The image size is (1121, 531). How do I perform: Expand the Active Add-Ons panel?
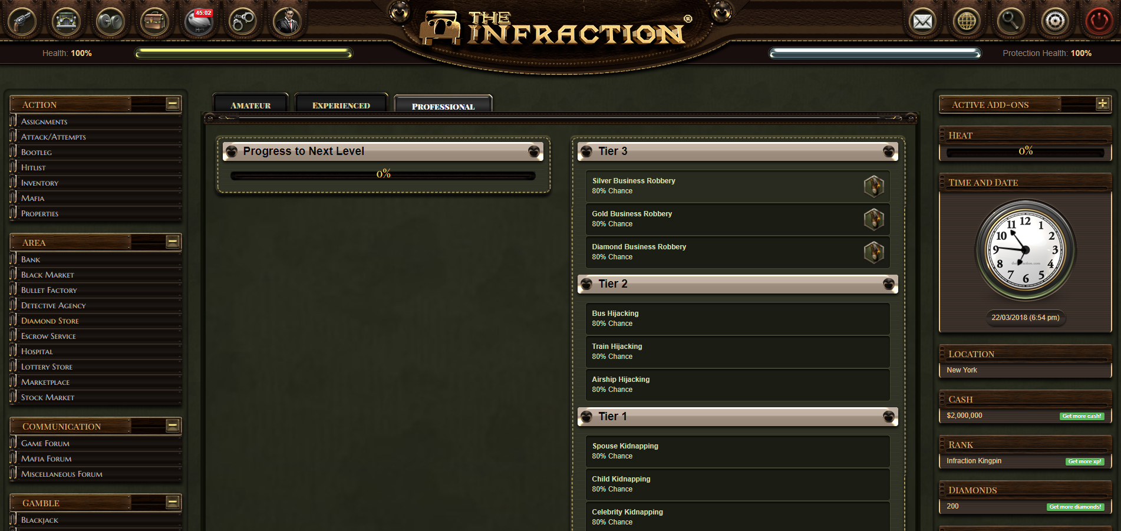[1102, 104]
